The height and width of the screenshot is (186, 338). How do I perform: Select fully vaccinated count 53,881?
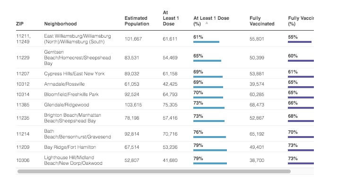click(x=257, y=73)
